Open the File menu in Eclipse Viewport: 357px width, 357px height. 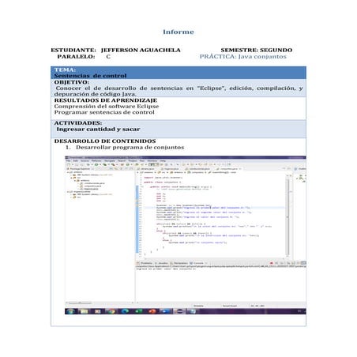pos(68,161)
